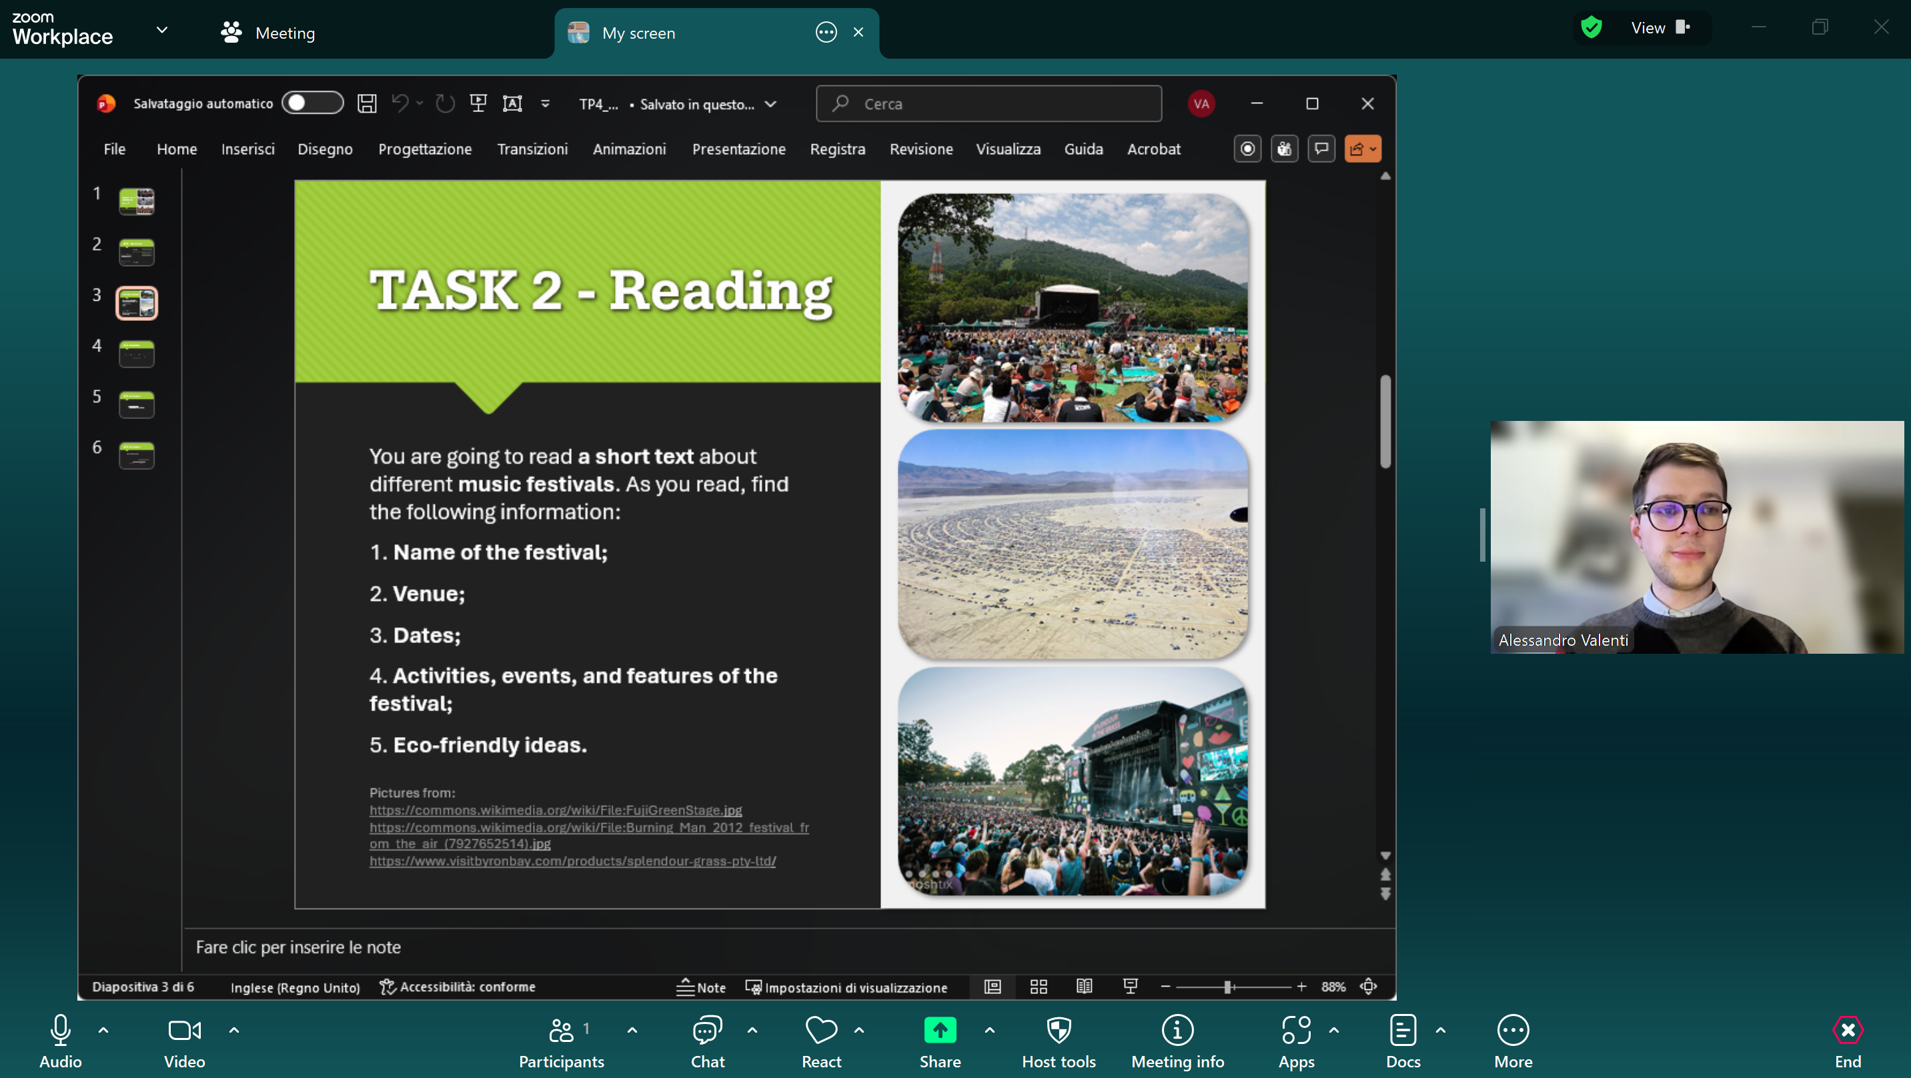Viewport: 1911px width, 1078px height.
Task: Click the PowerPoint zoom level slider
Action: tap(1229, 987)
